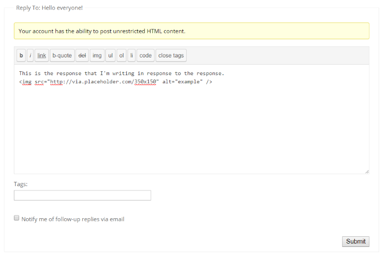Insert list item with li button
The height and width of the screenshot is (256, 383).
[131, 56]
